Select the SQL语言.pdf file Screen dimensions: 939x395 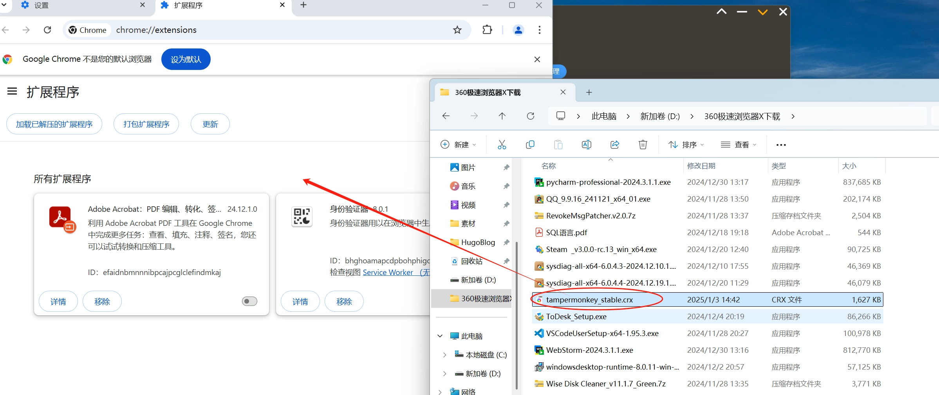708,232
